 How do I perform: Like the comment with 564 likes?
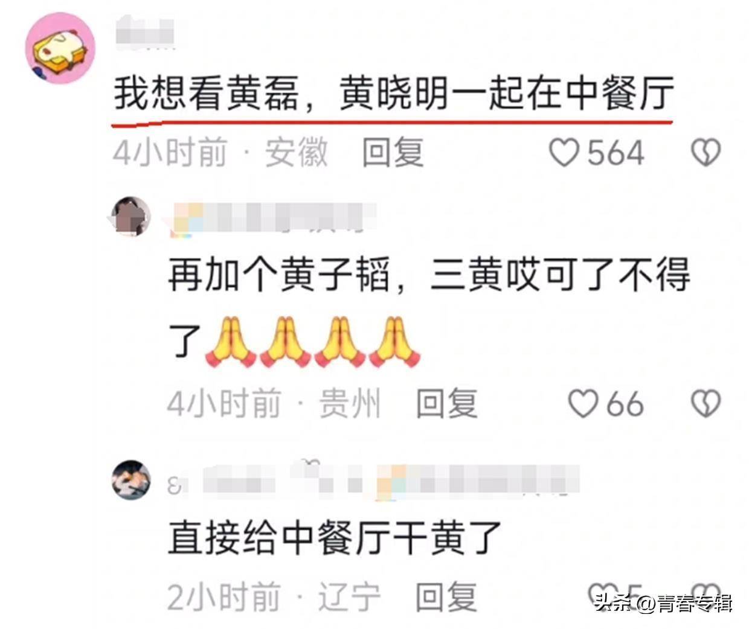565,153
